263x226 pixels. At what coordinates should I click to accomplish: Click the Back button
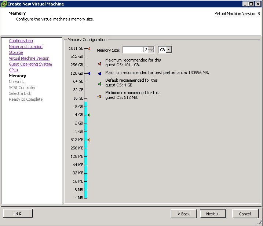(183, 214)
